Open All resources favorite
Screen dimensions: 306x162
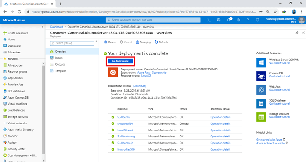tap(13, 65)
